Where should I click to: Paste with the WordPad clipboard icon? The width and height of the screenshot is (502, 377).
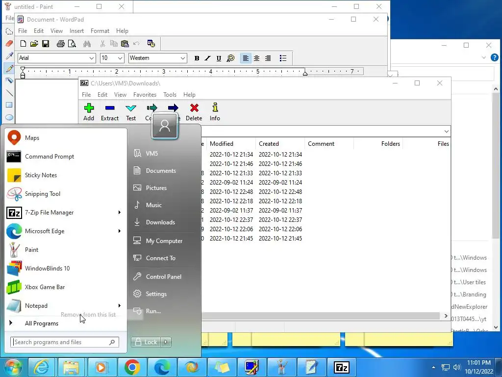click(125, 44)
